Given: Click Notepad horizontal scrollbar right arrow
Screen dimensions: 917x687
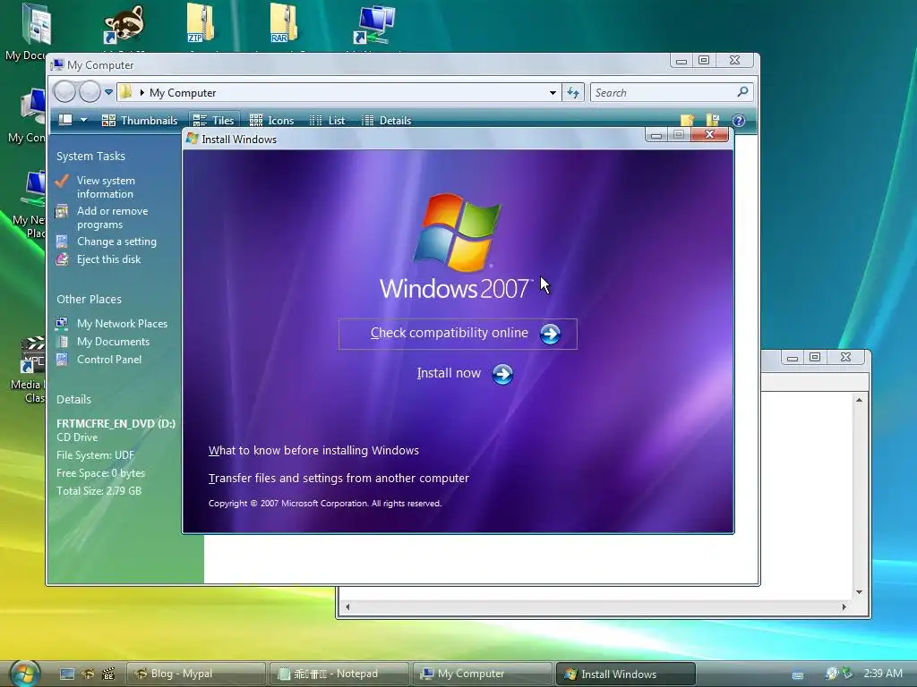Looking at the screenshot, I should [x=844, y=607].
